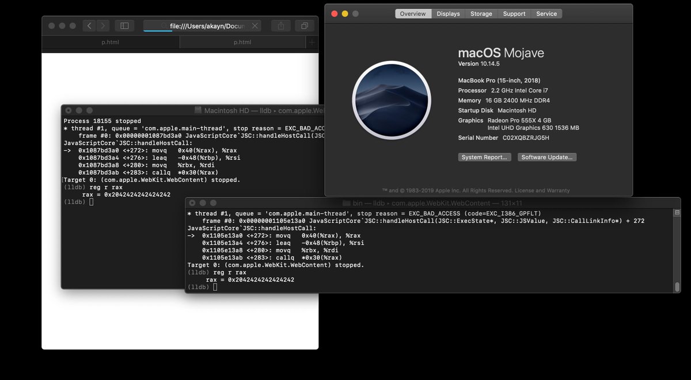The height and width of the screenshot is (380, 691).
Task: Click the macOS Mojave desert logo
Action: click(x=392, y=101)
